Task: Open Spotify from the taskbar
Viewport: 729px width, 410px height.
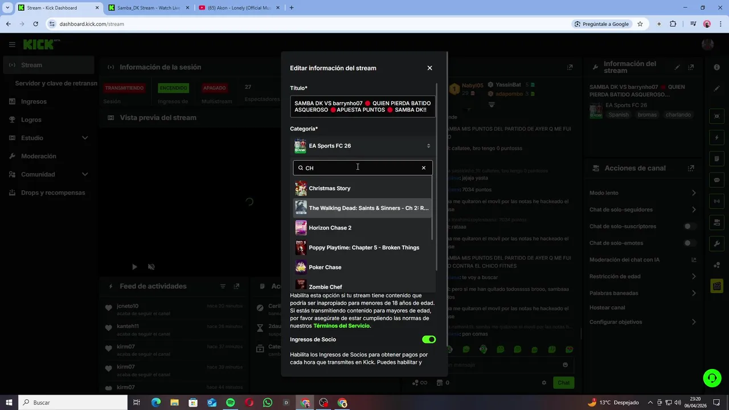Action: [x=231, y=403]
